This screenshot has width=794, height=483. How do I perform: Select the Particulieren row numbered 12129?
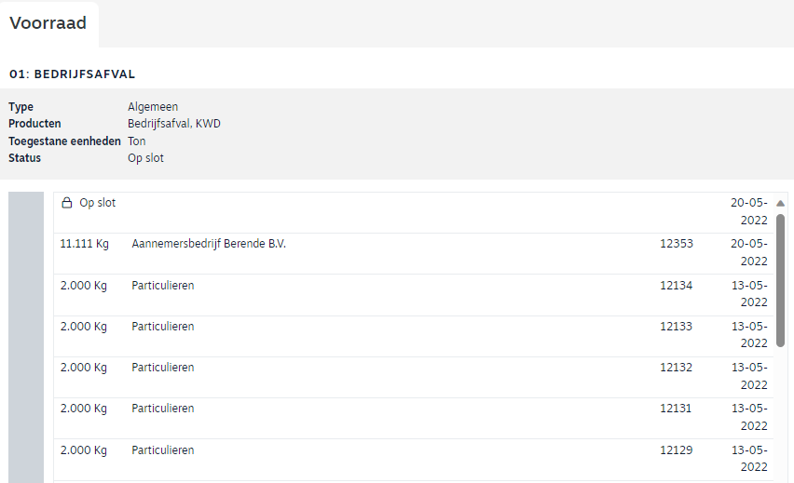[163, 450]
